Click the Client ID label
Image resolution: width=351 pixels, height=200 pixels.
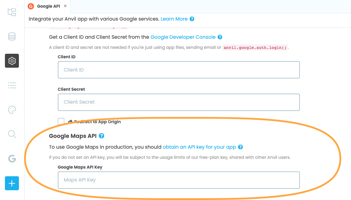66,57
